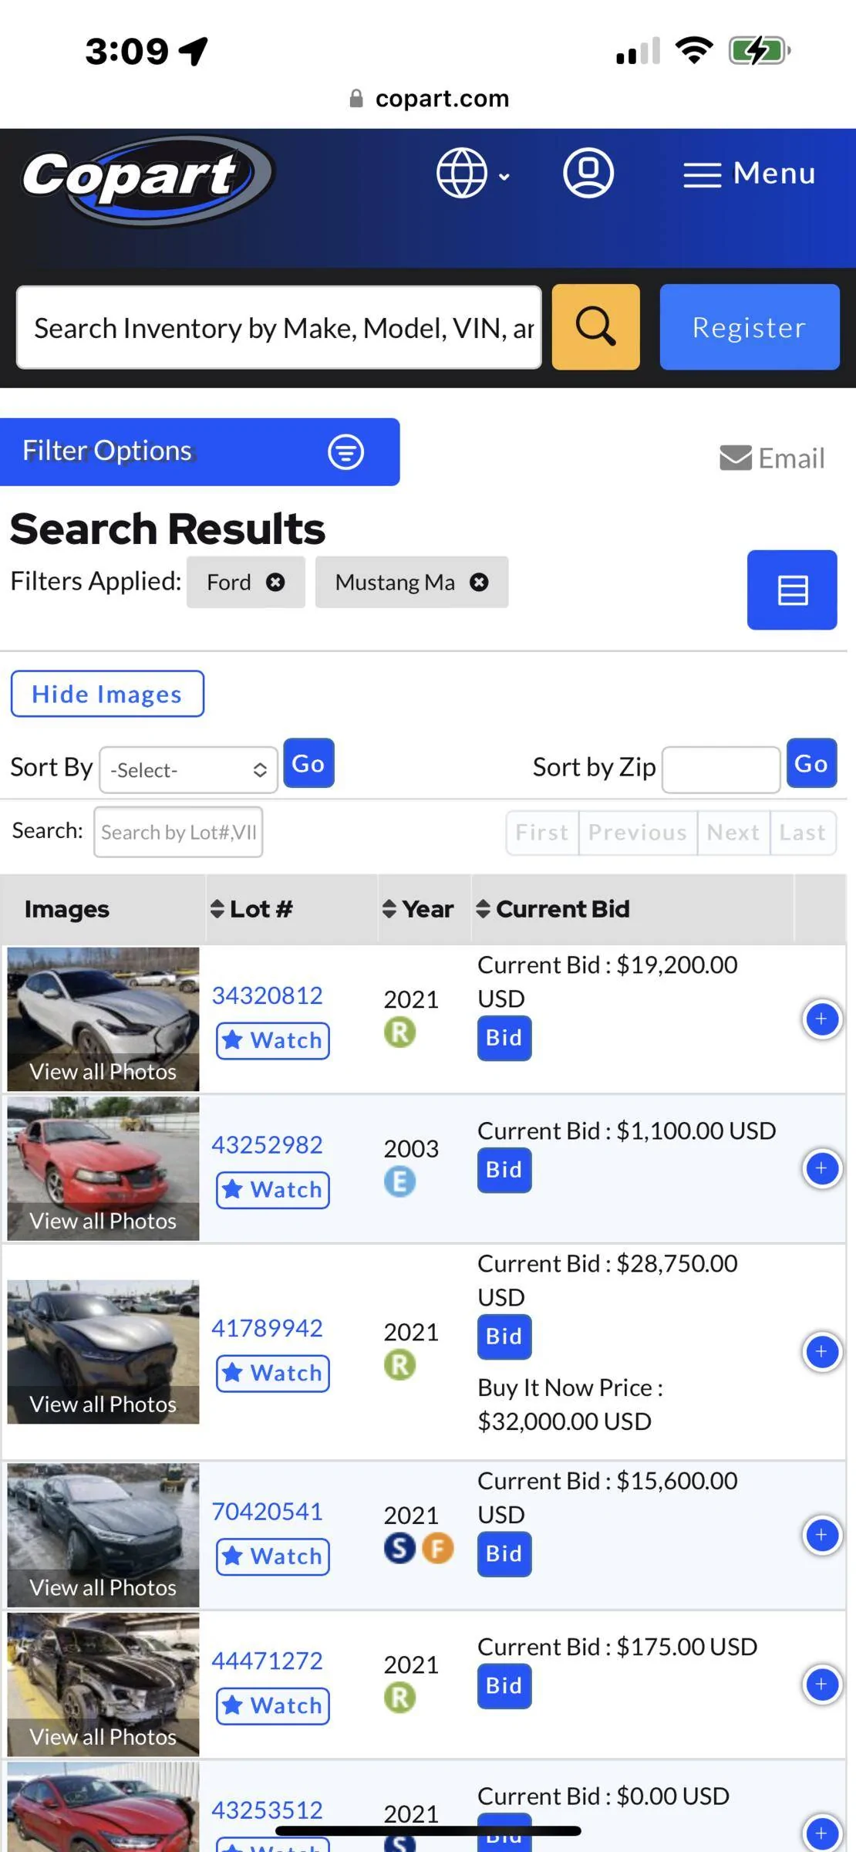
Task: Focus the Search by Lot# field
Action: (178, 832)
